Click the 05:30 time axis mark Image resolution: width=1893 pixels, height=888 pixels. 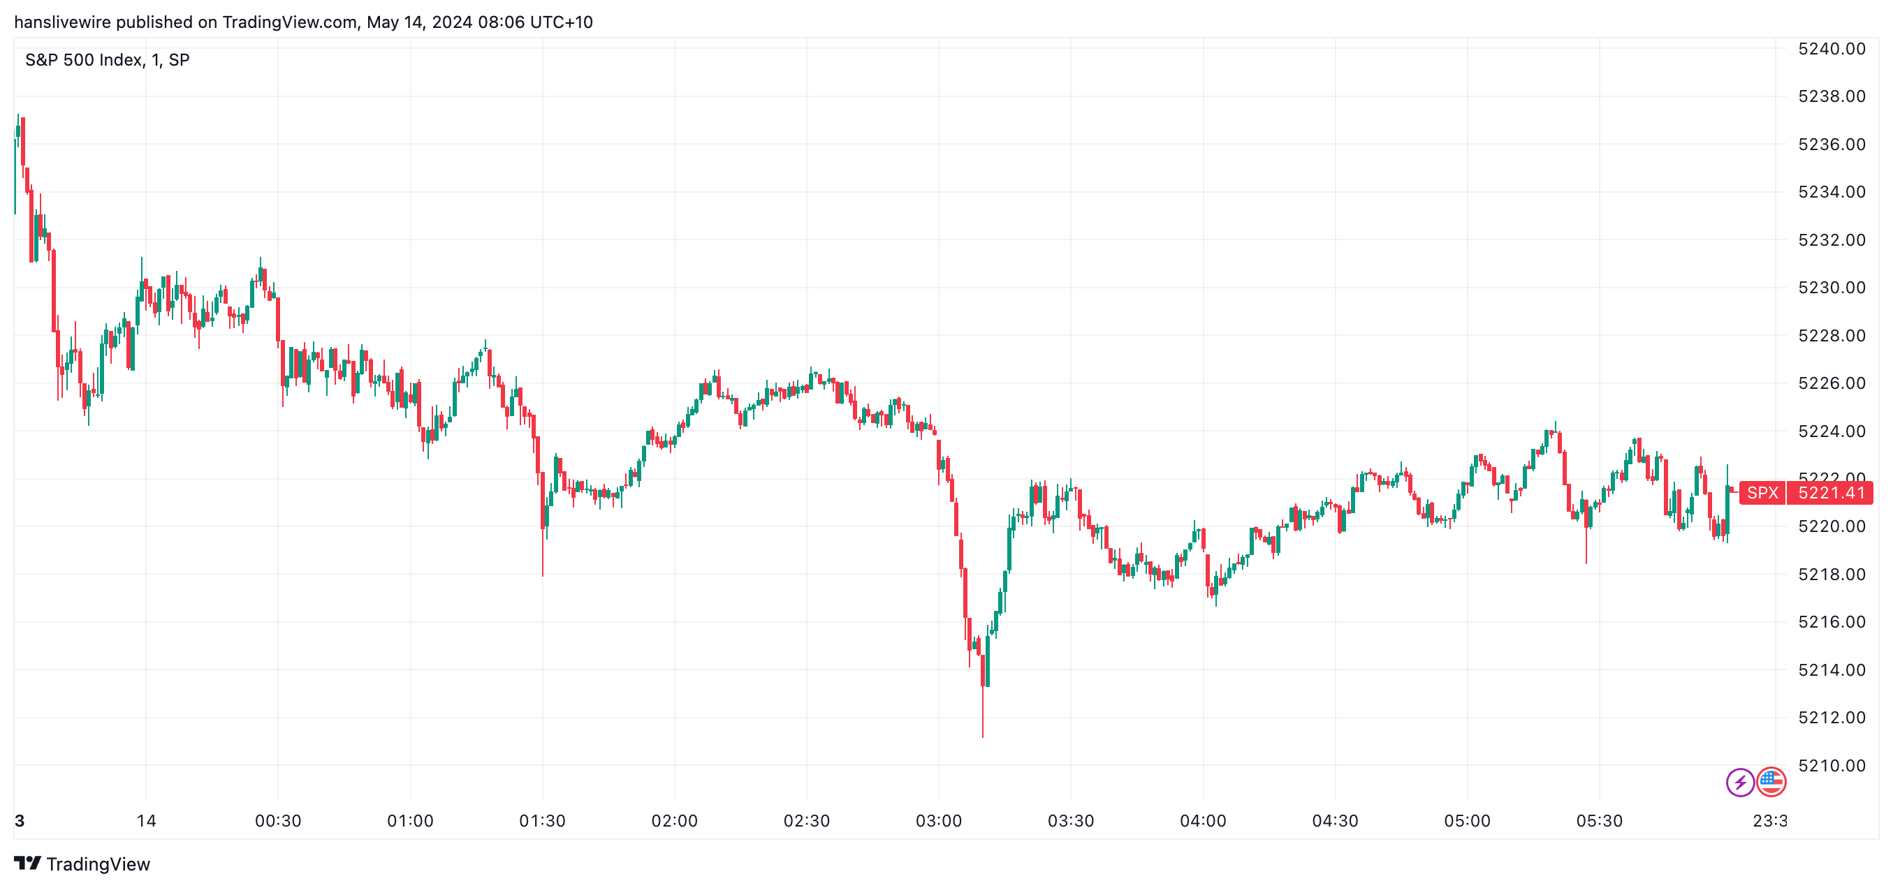[x=1599, y=820]
